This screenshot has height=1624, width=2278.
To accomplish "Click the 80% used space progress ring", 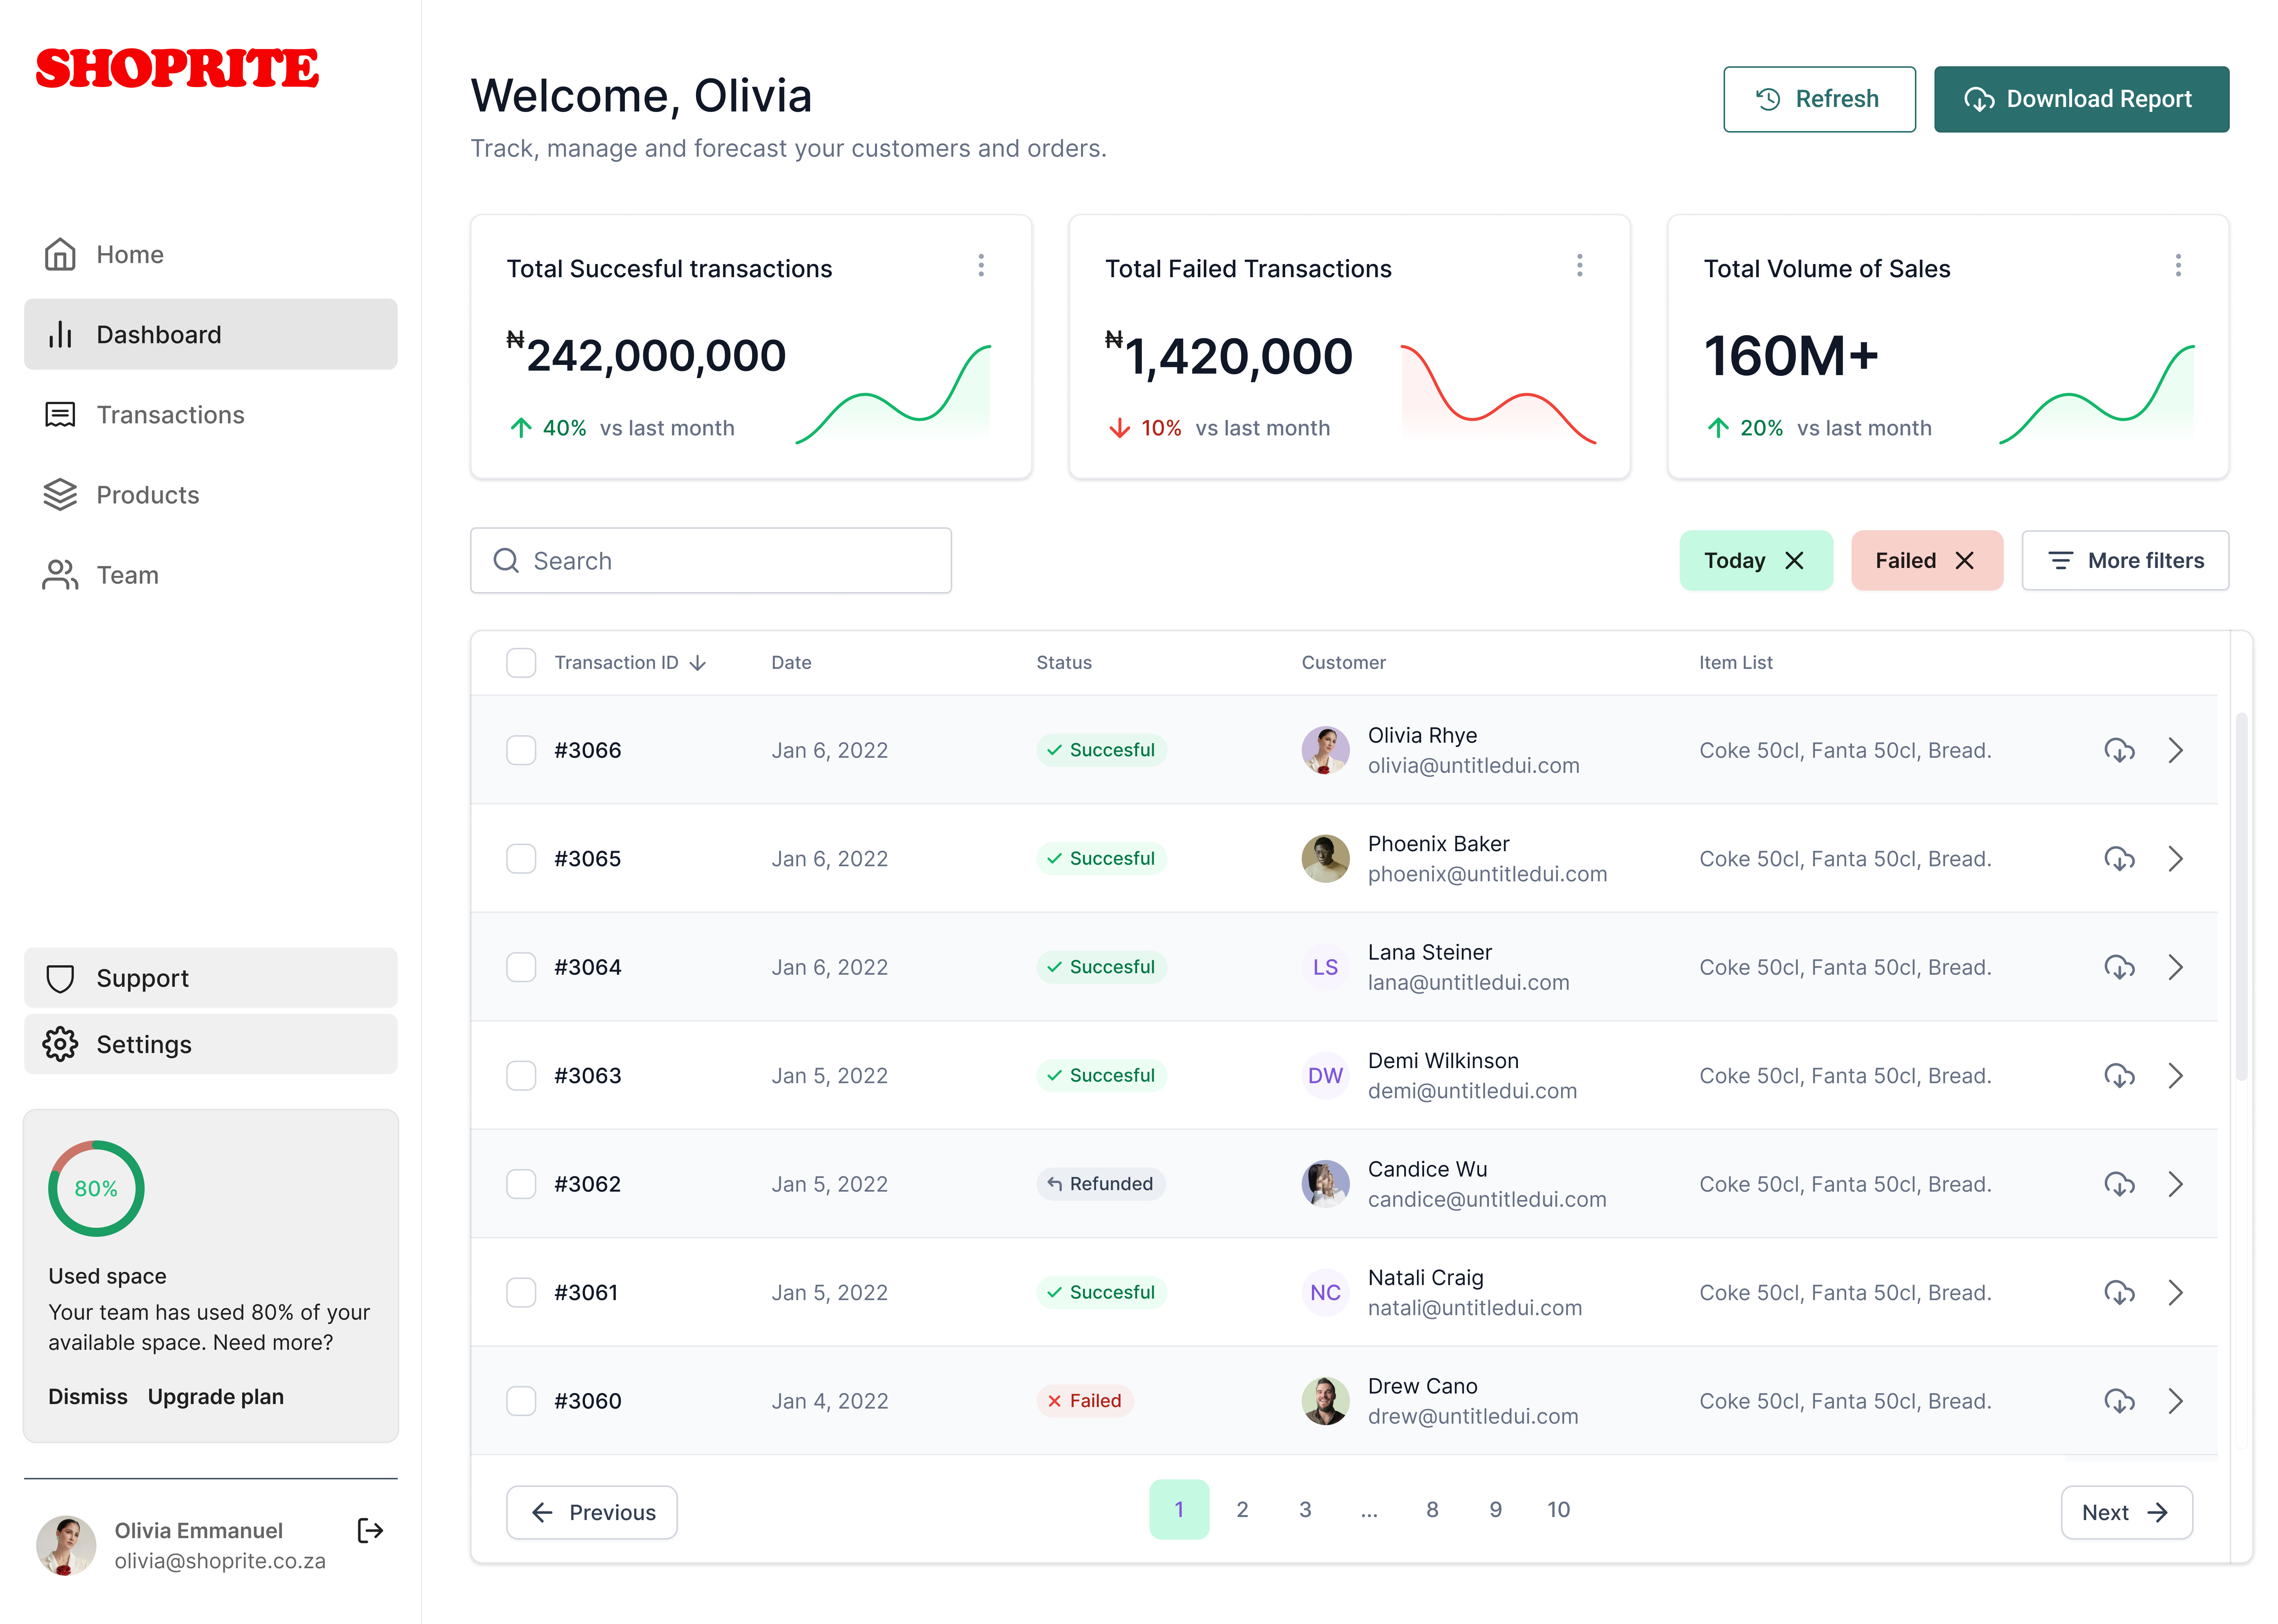I will pos(96,1188).
